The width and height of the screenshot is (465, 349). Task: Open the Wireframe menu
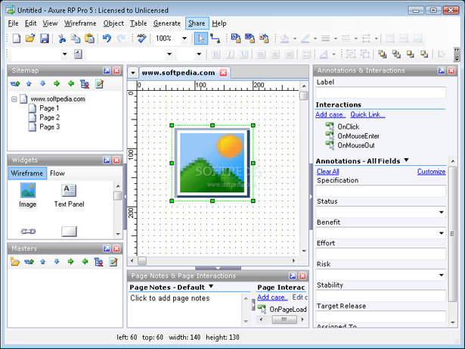(80, 23)
